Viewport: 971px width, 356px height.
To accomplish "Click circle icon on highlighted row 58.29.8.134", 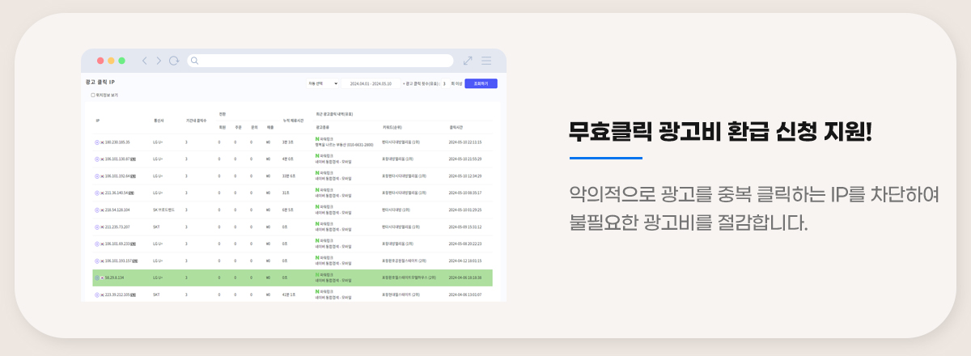I will click(x=97, y=278).
